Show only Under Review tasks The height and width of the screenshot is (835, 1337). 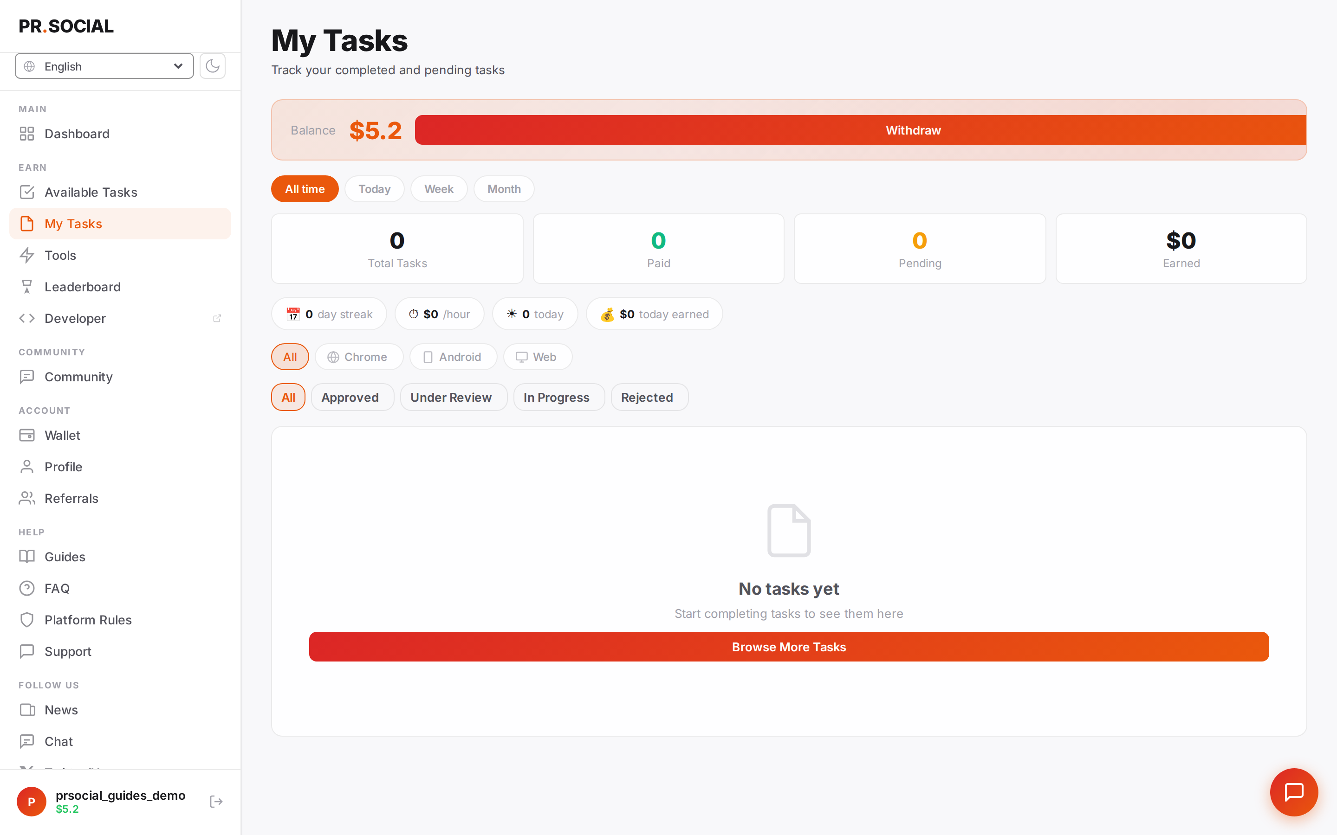[454, 397]
